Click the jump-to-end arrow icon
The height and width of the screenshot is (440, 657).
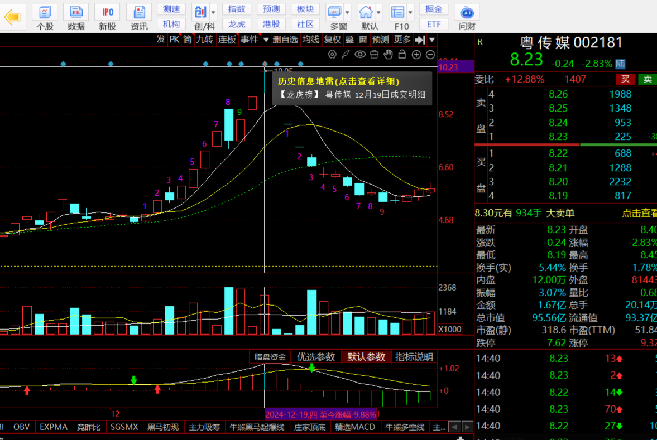click(x=420, y=40)
